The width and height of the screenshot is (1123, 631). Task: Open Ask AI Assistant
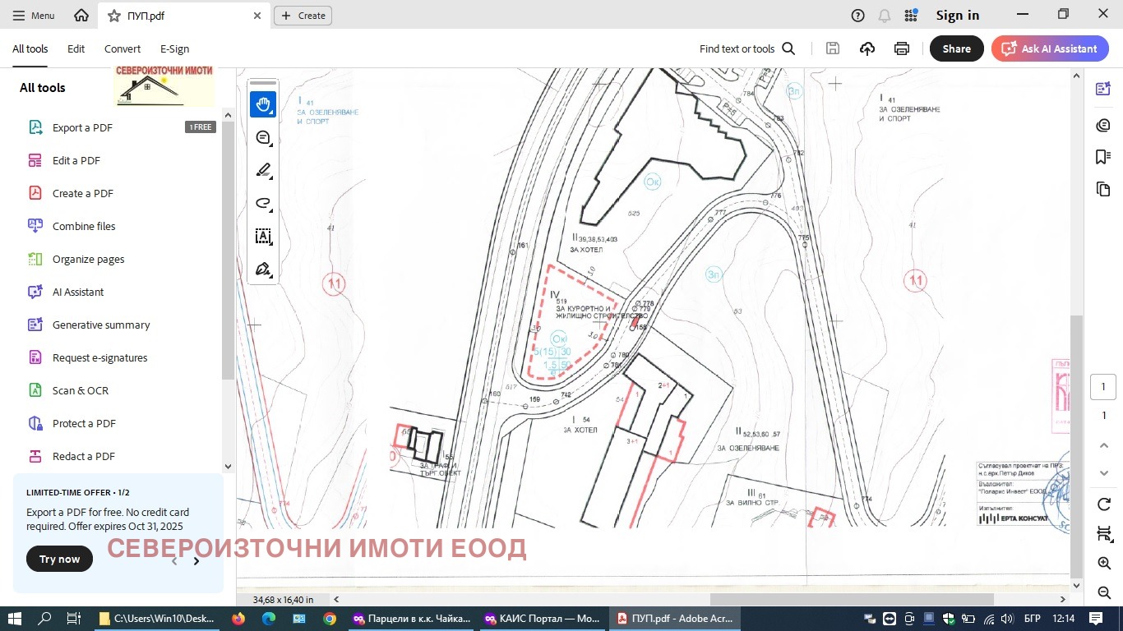1050,48
